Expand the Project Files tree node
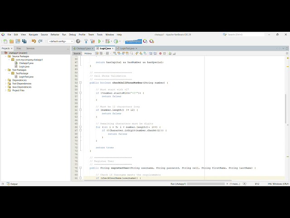The width and height of the screenshot is (290, 218). pos(6,90)
